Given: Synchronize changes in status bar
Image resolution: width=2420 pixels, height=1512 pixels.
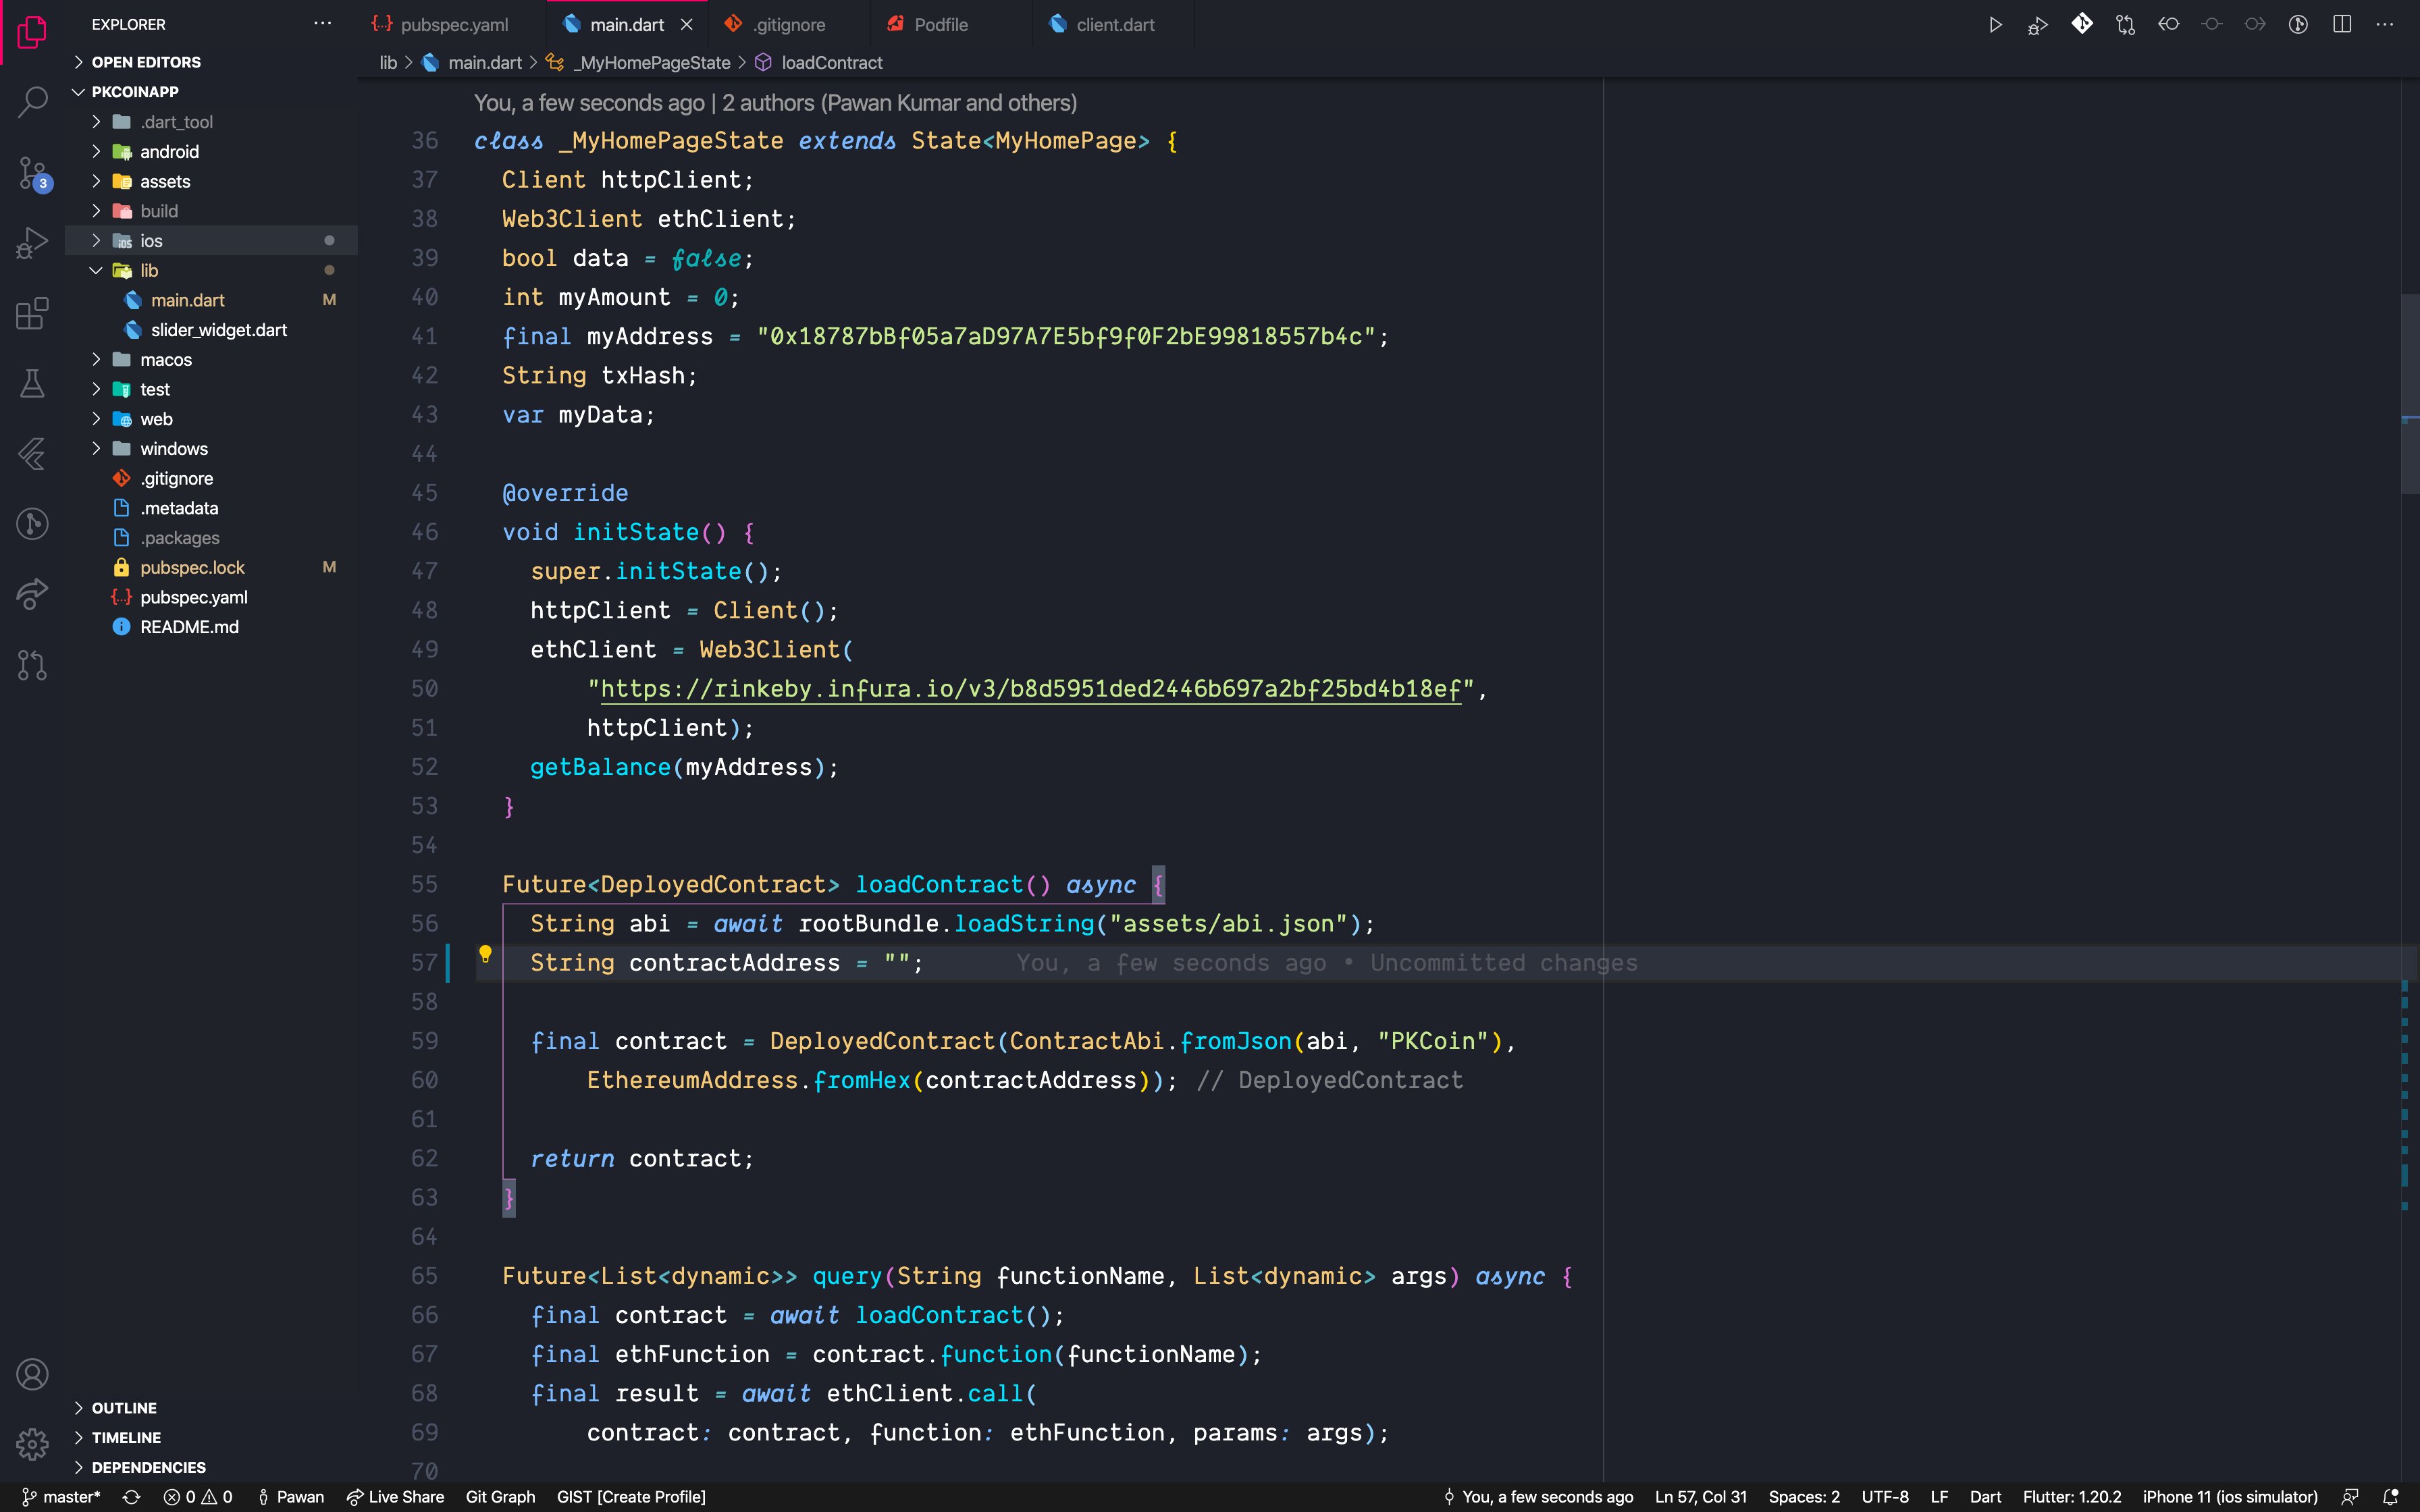Looking at the screenshot, I should click(x=131, y=1497).
